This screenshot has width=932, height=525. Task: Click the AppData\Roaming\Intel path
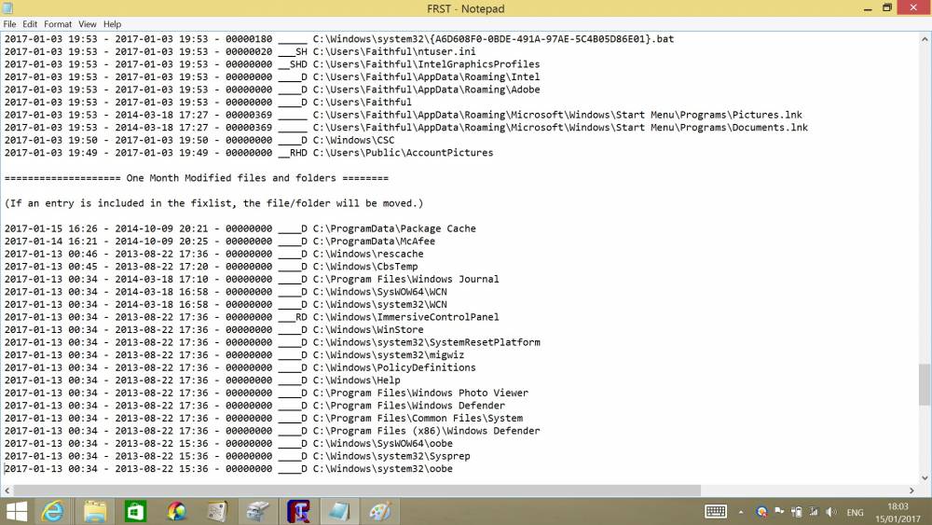point(426,76)
